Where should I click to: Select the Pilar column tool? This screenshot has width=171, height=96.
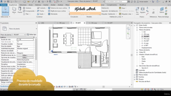(26, 14)
